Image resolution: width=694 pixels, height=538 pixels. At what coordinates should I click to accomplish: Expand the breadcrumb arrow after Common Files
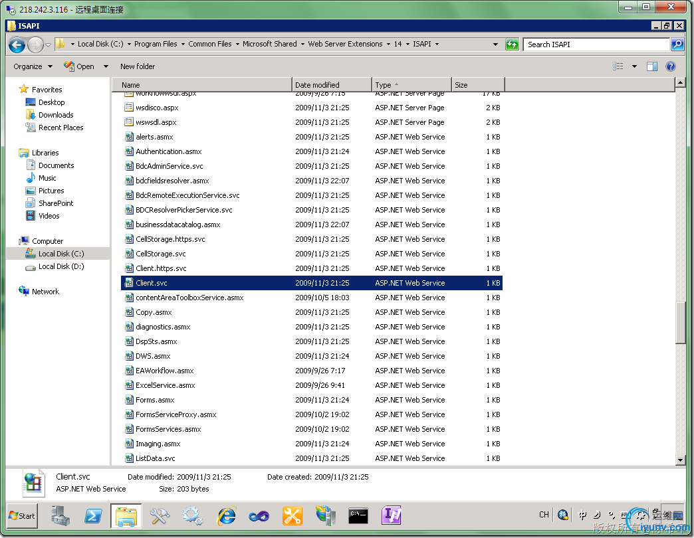pyautogui.click(x=237, y=45)
